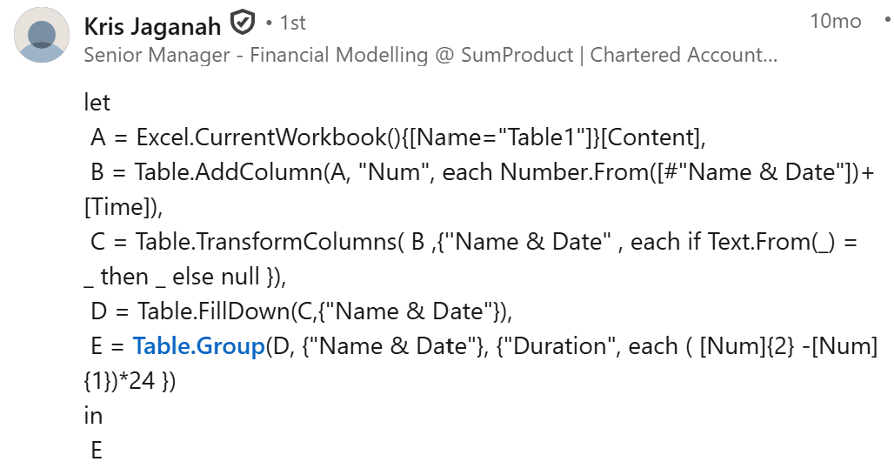Click the 10mo comment timestamp
Image resolution: width=894 pixels, height=475 pixels.
[x=835, y=21]
